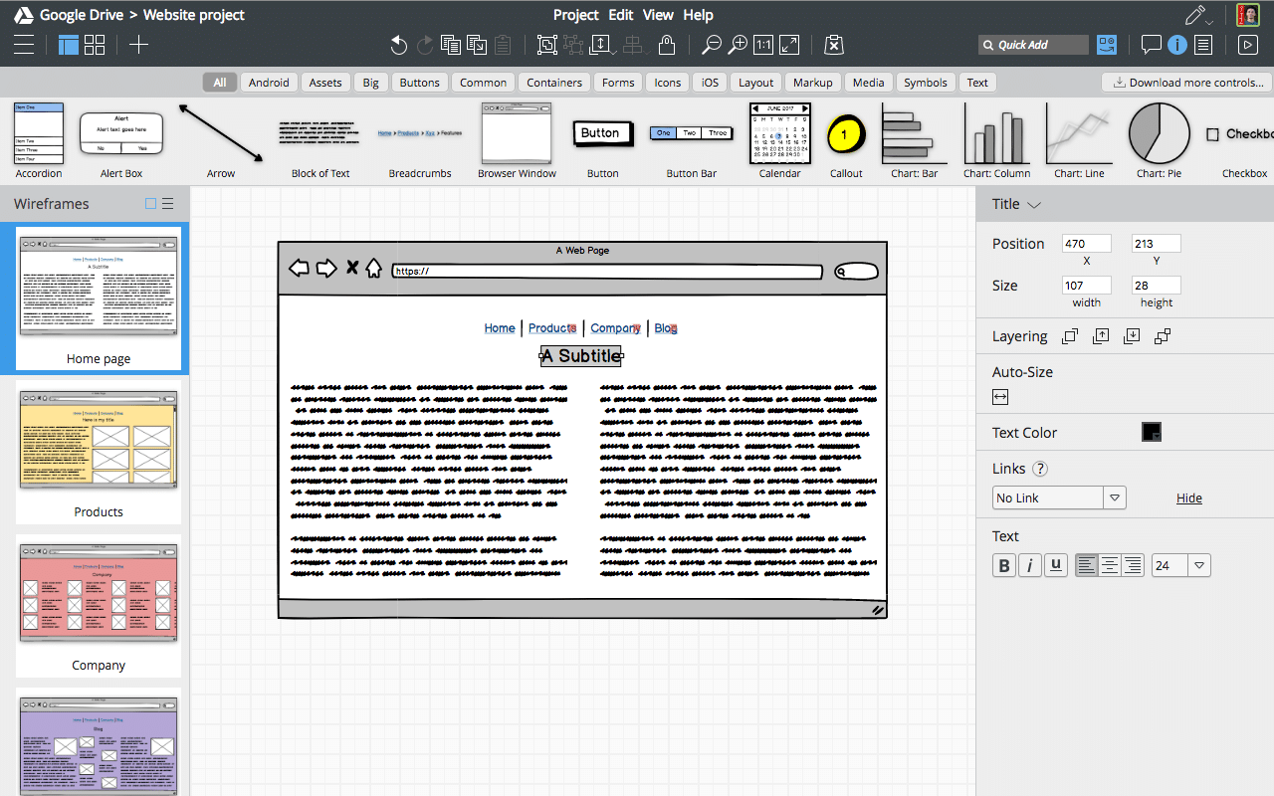The image size is (1274, 796).
Task: Open the No Link dropdown
Action: (1115, 497)
